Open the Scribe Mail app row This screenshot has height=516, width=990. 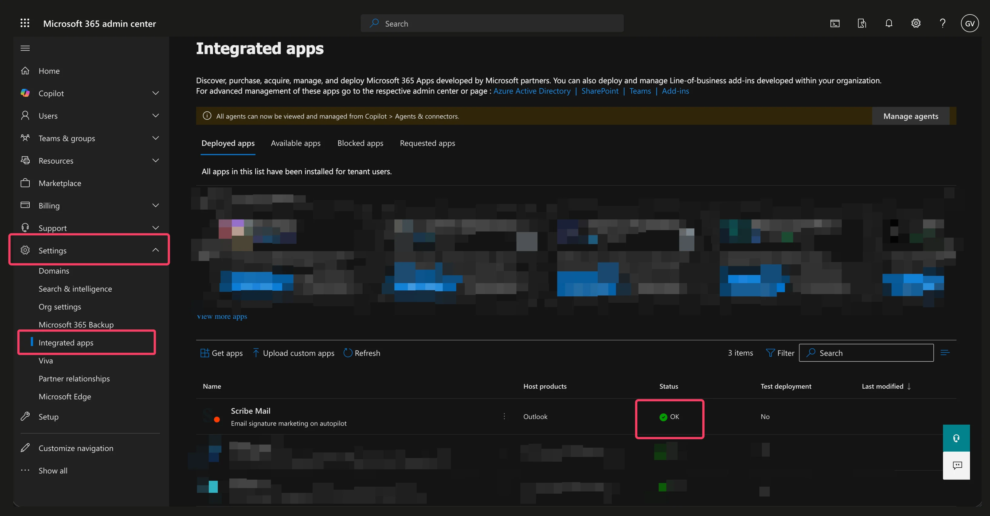pos(576,416)
